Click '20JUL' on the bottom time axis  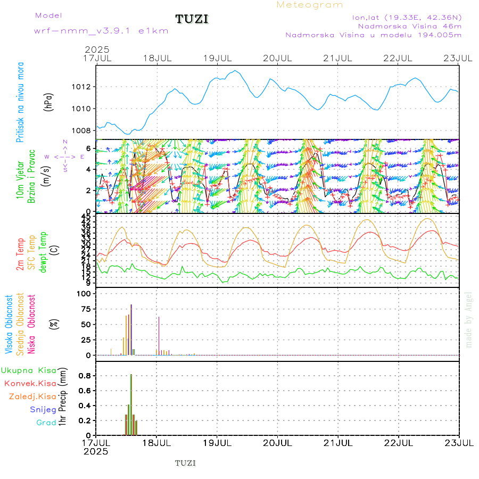pos(277,443)
